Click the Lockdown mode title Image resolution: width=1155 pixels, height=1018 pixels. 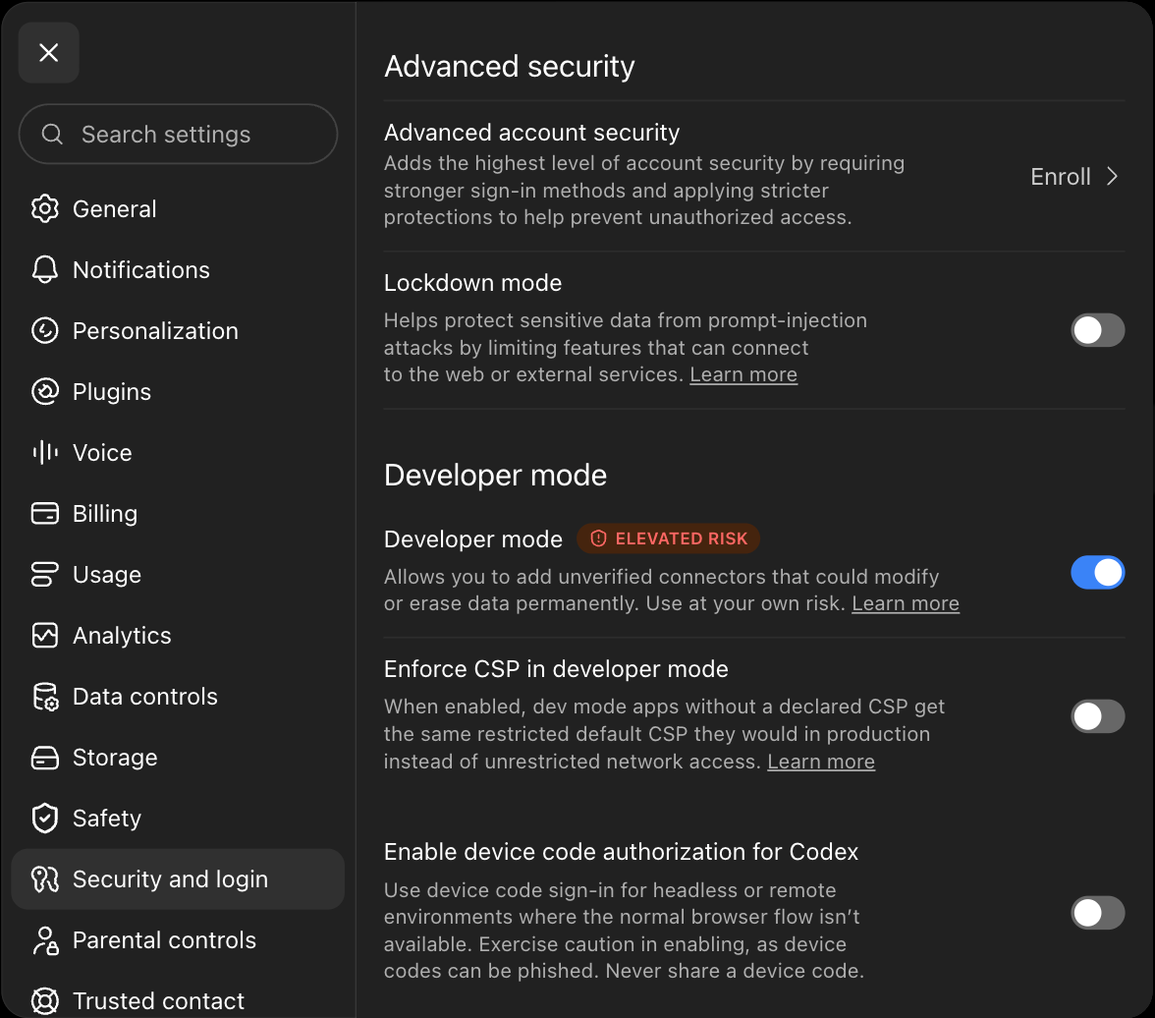[x=473, y=283]
